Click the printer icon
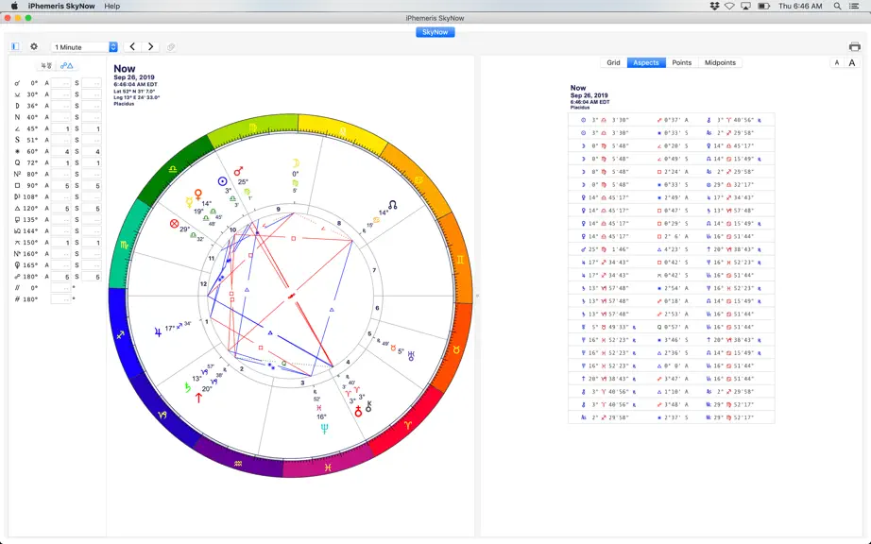 [x=854, y=46]
